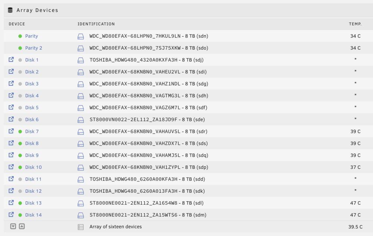Spin up all disks with up-arrow button
Image resolution: width=373 pixels, height=236 pixels.
[x=22, y=226]
